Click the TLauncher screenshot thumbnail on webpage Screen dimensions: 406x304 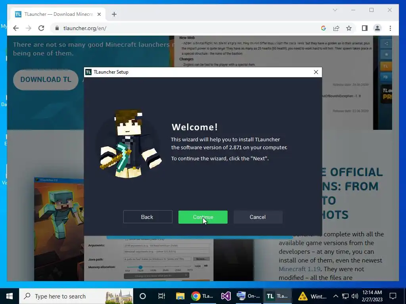point(59,229)
